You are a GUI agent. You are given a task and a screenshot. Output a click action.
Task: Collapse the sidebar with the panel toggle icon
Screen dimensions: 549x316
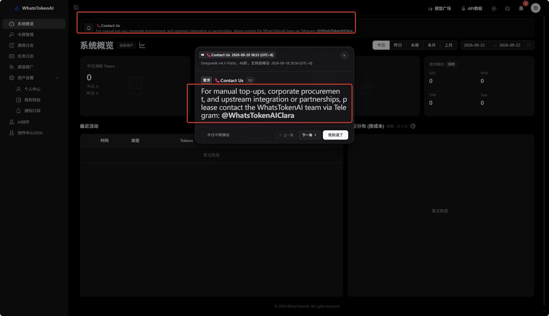(76, 7)
